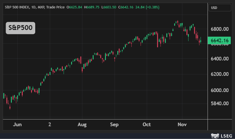Select the current price tag 6642.16
The image size is (235, 139).
pos(220,41)
